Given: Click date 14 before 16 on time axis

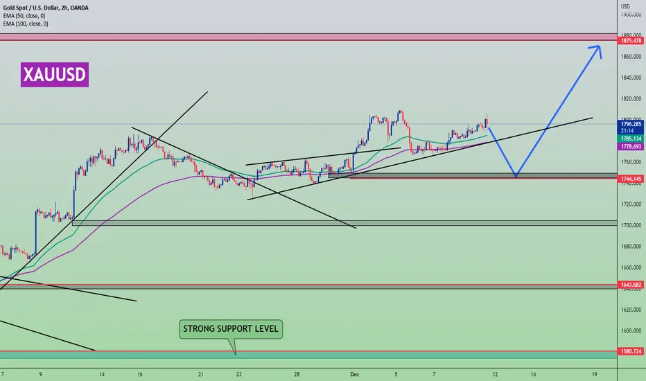Looking at the screenshot, I should [x=102, y=374].
